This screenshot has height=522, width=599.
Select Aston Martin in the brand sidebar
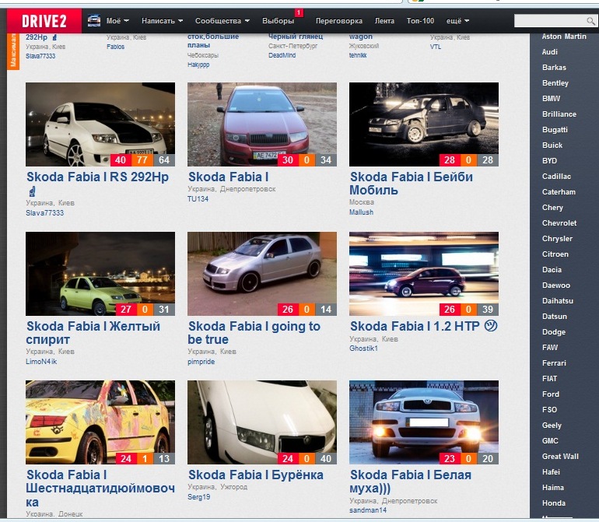[564, 37]
